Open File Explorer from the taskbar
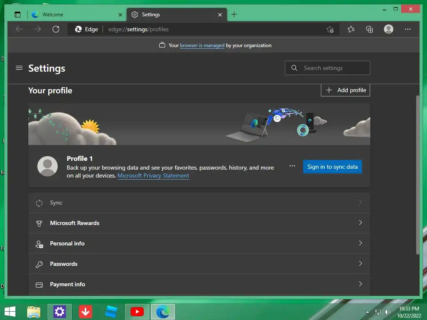The height and width of the screenshot is (320, 427). point(34,312)
